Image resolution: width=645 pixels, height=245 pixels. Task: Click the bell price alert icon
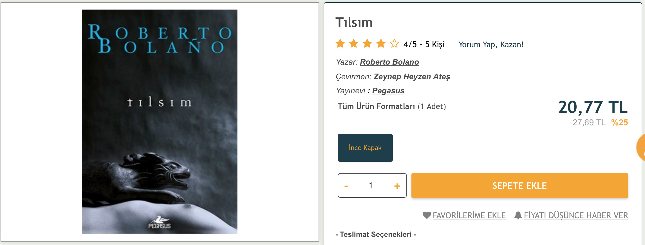[x=518, y=215]
